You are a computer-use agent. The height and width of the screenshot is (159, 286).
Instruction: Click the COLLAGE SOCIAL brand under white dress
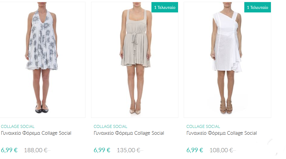(203, 126)
